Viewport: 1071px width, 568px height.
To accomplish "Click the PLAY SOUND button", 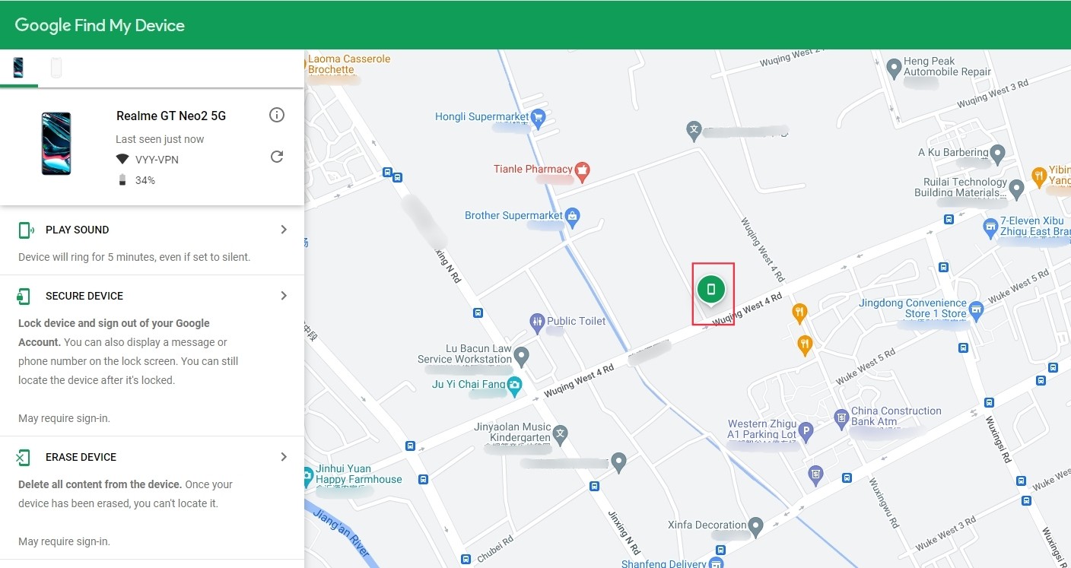I will coord(77,230).
